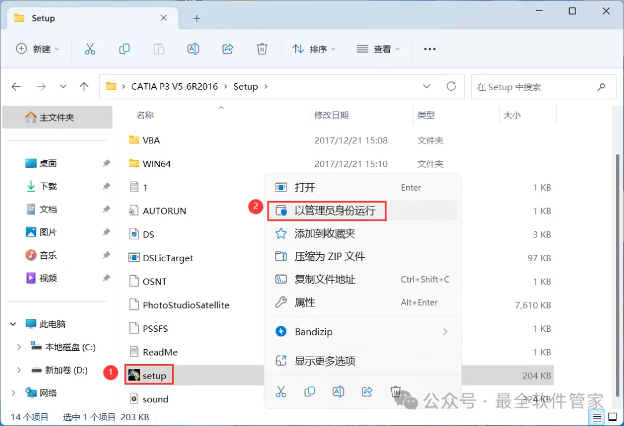Screen dimensions: 624x426
Task: Open Videos (视频) in quick access
Action: (x=48, y=278)
